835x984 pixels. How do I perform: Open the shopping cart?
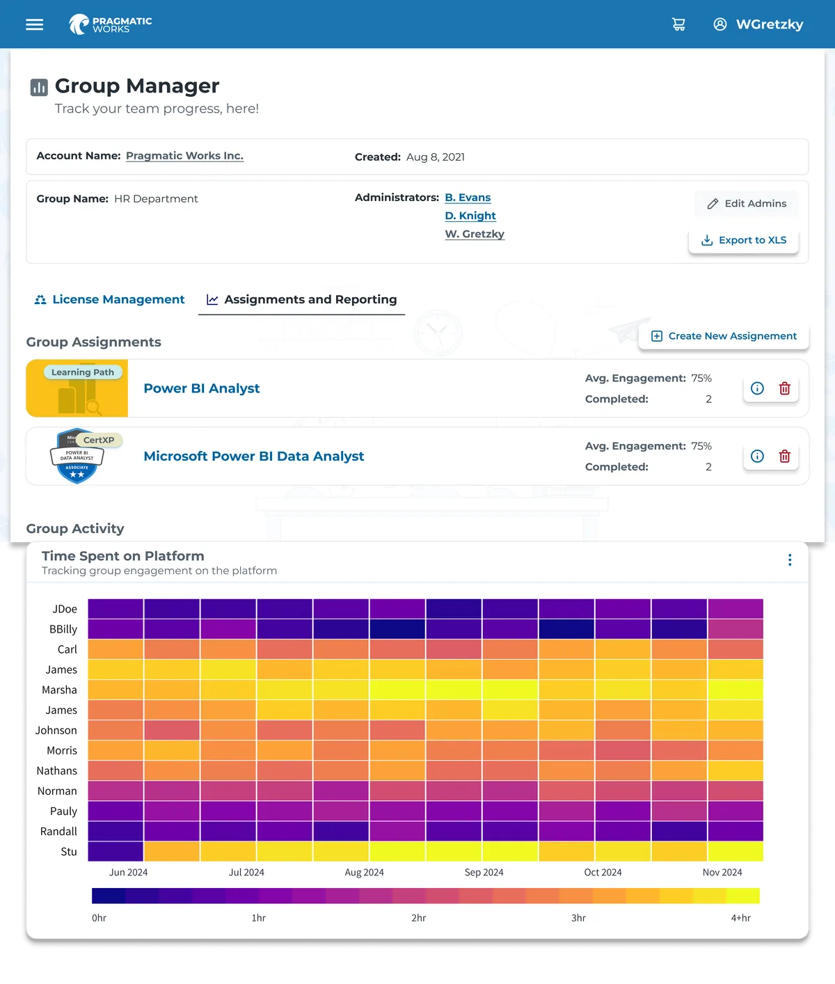tap(678, 24)
